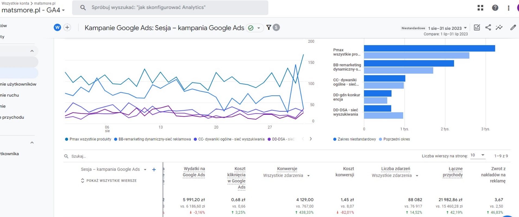Open the Insights sparkline icon
Viewport: 519px width, 217px height.
click(499, 27)
